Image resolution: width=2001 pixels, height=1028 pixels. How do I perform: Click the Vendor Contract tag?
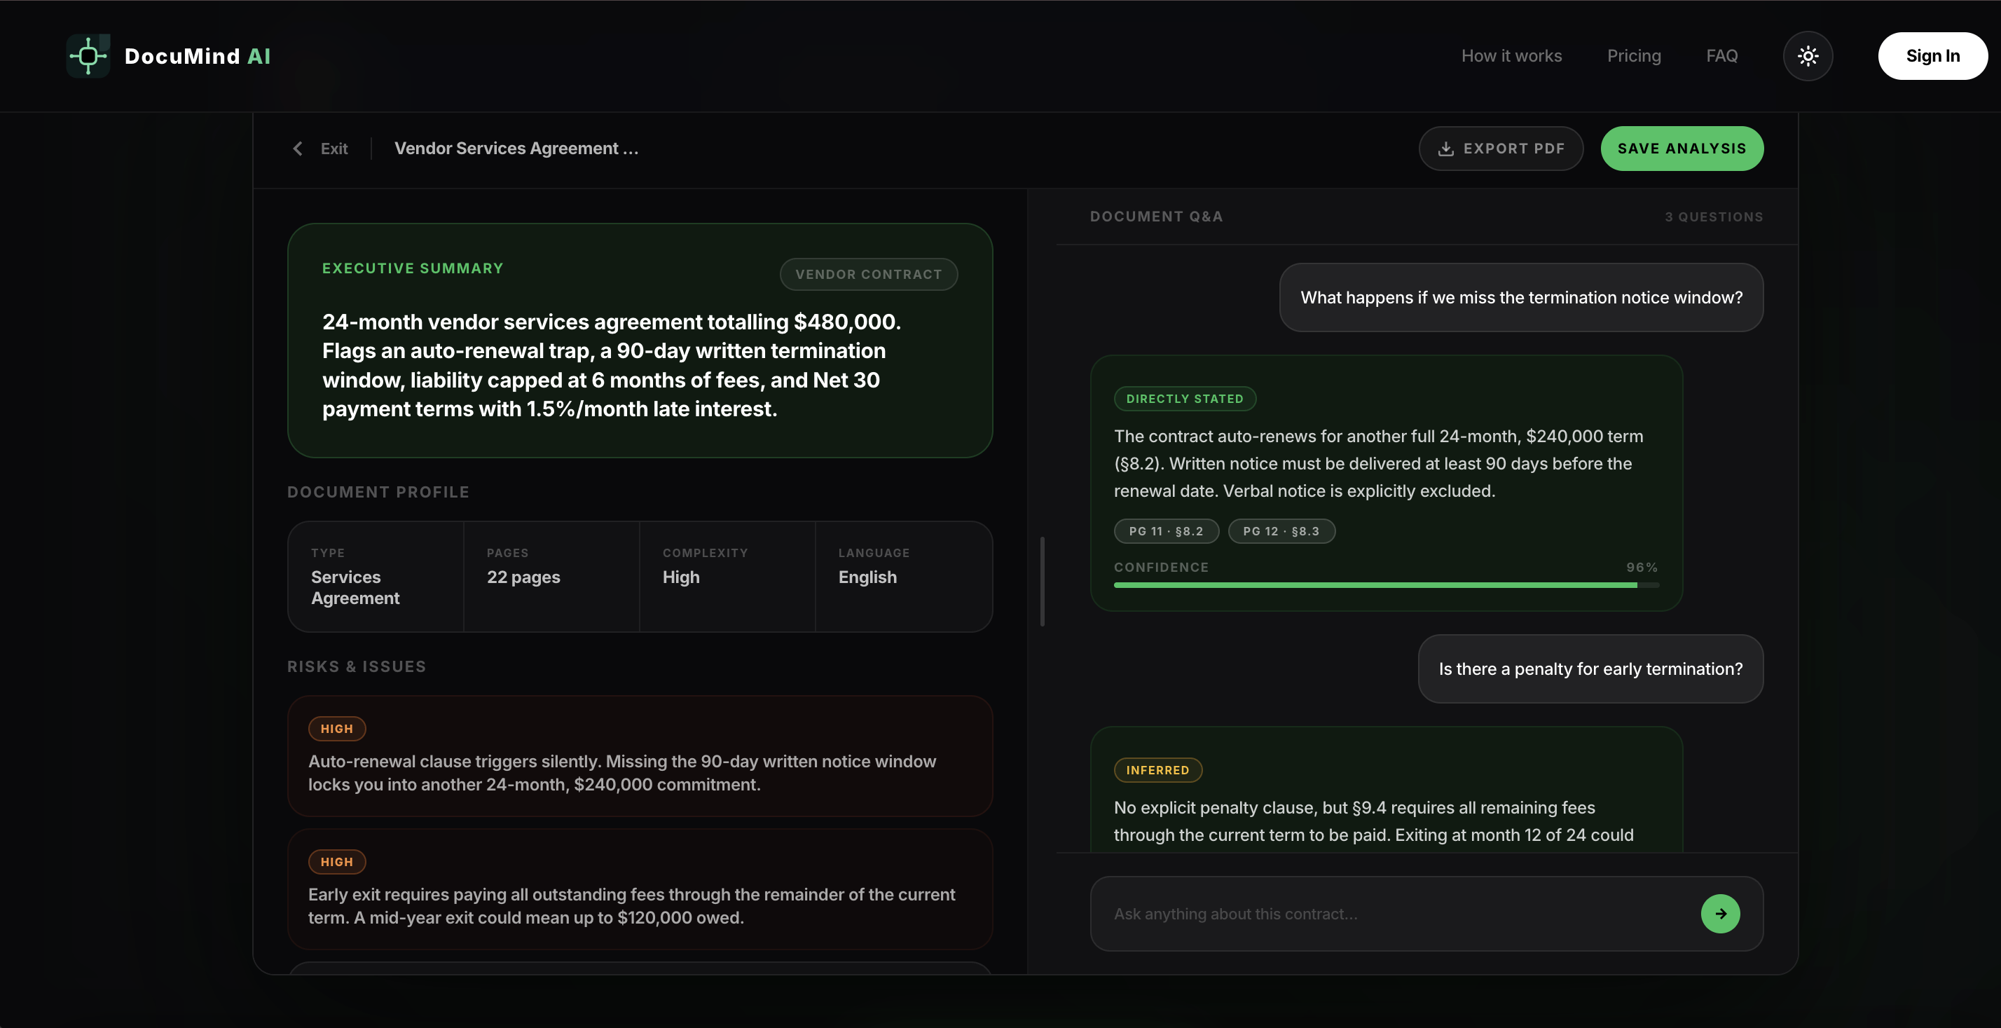(869, 274)
